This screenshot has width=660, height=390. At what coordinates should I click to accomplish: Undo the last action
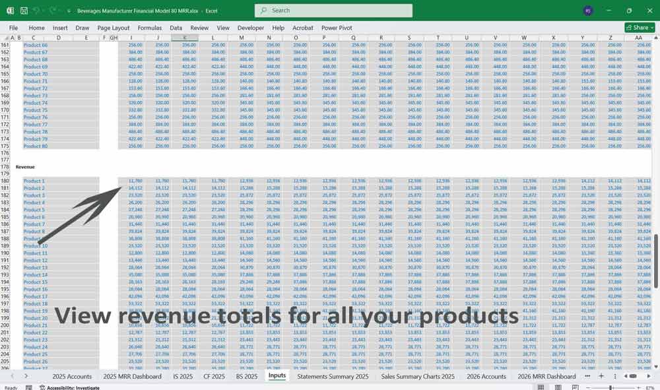coord(38,11)
